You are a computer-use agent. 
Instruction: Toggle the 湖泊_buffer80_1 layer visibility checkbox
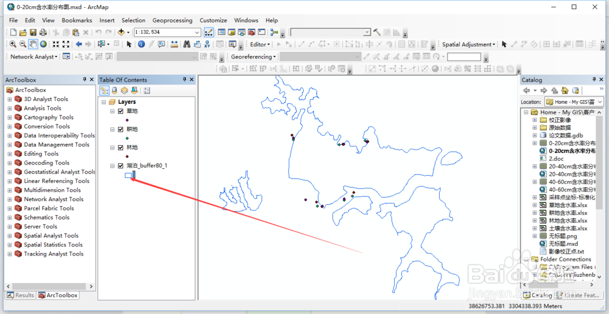(121, 166)
